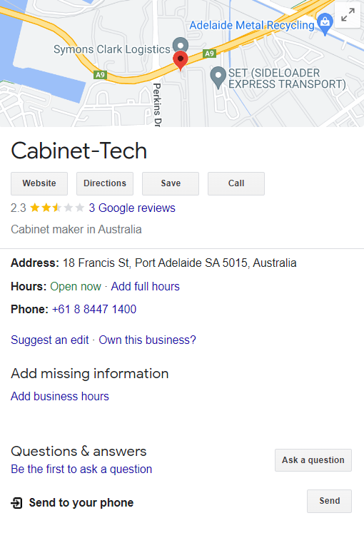Select the Symons Clark Logistics map pin
The width and height of the screenshot is (364, 533).
pos(181,44)
